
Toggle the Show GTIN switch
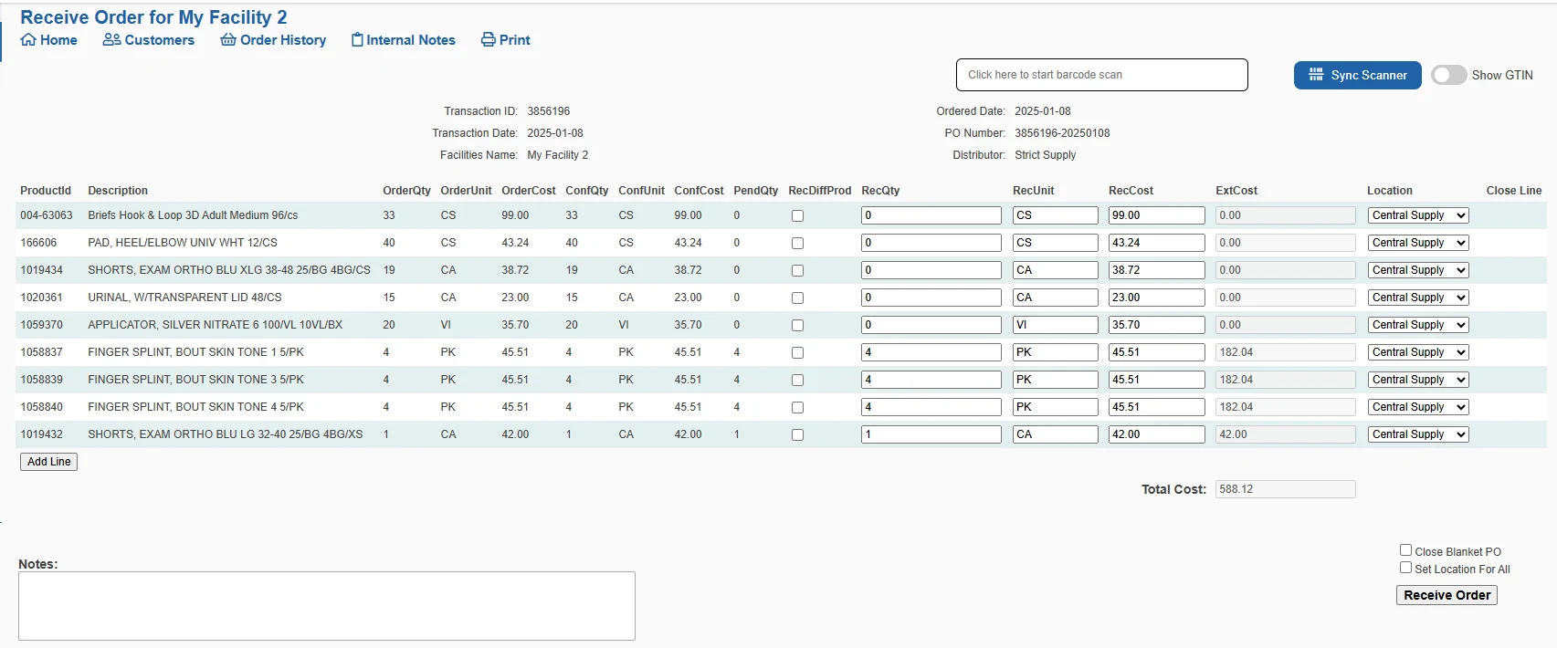(1448, 75)
